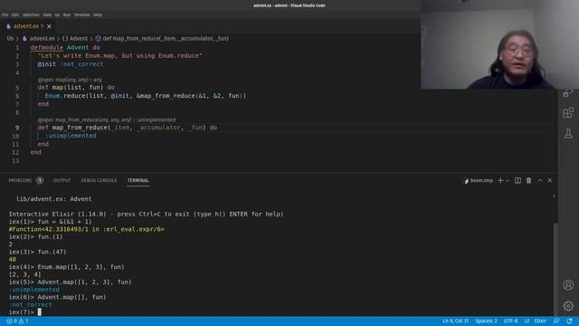This screenshot has width=579, height=326.
Task: Click the @spec map_from_reduce code lens
Action: [x=107, y=120]
